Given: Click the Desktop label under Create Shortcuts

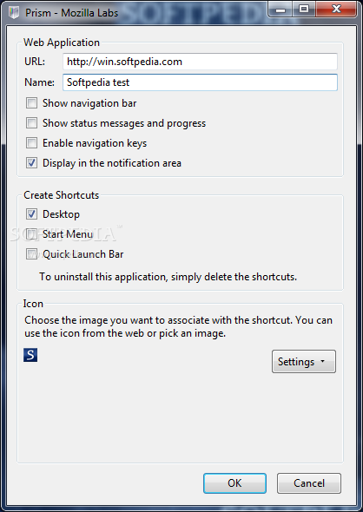Looking at the screenshot, I should (61, 214).
